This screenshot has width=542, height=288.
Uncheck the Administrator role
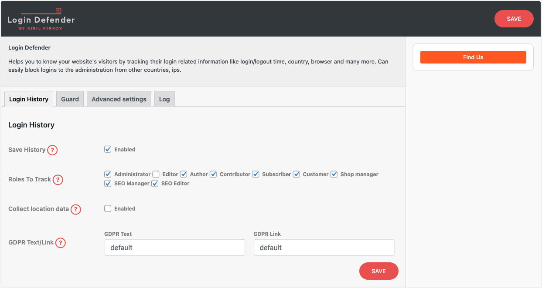pos(108,174)
